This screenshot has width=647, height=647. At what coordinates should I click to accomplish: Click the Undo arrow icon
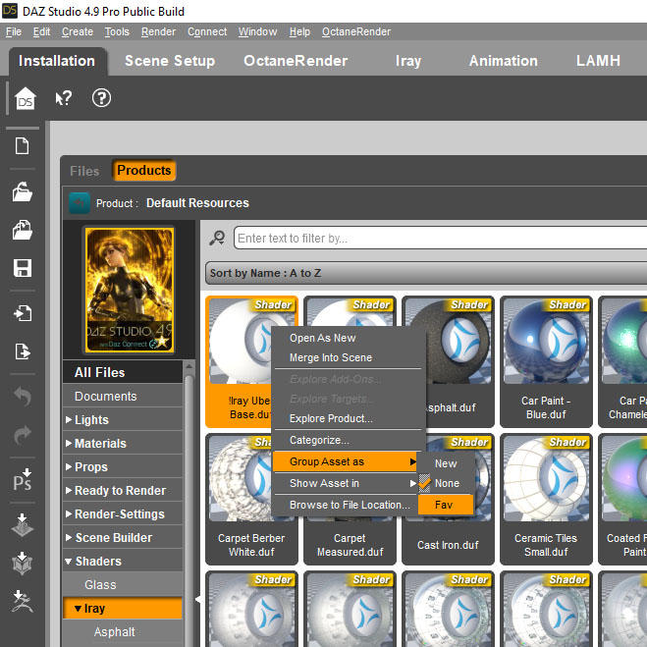[23, 396]
